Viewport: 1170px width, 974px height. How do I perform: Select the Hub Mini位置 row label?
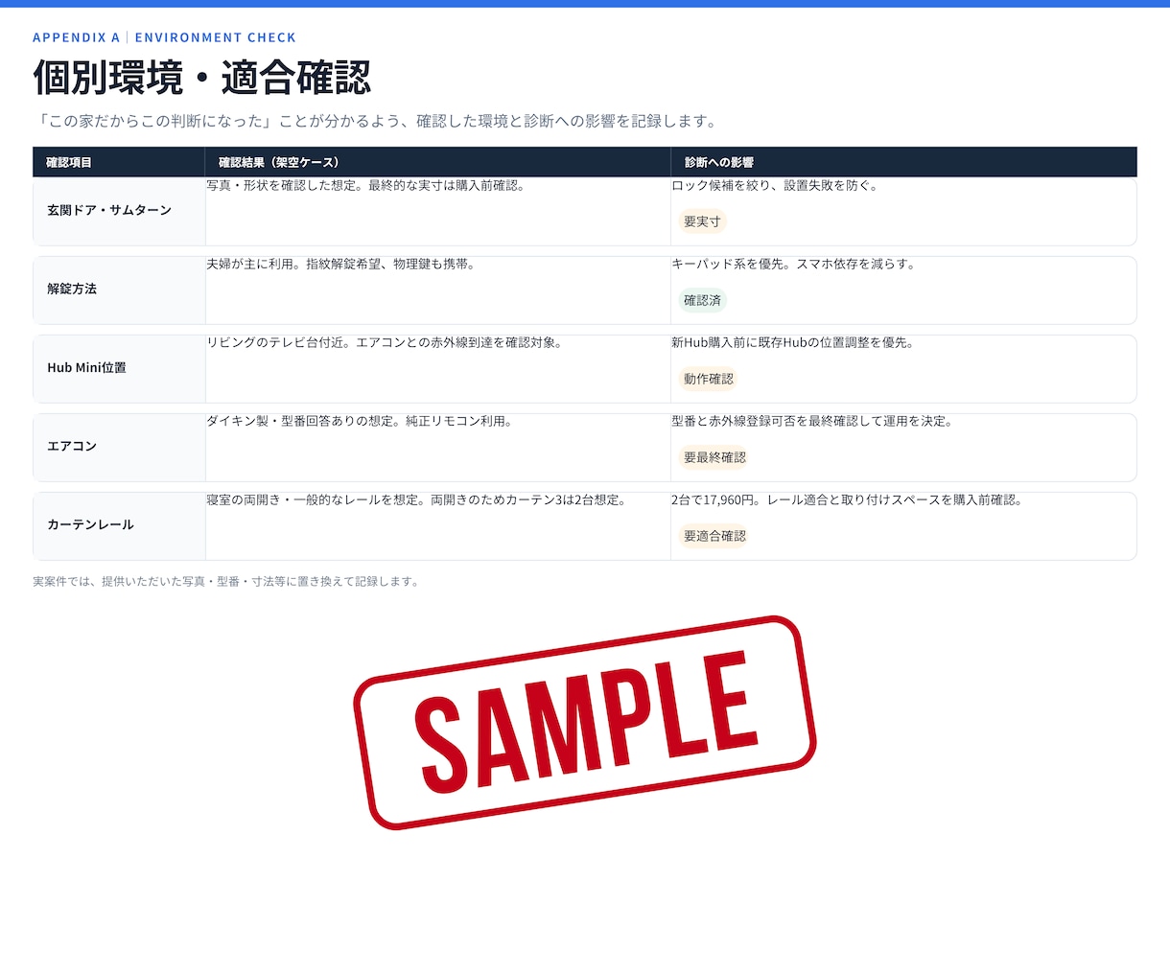(x=86, y=367)
